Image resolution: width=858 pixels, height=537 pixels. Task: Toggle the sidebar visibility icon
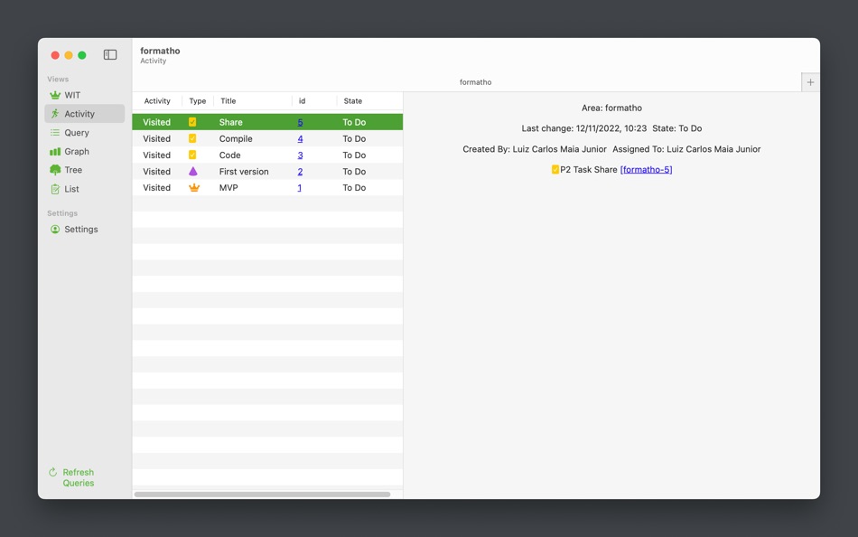click(110, 55)
